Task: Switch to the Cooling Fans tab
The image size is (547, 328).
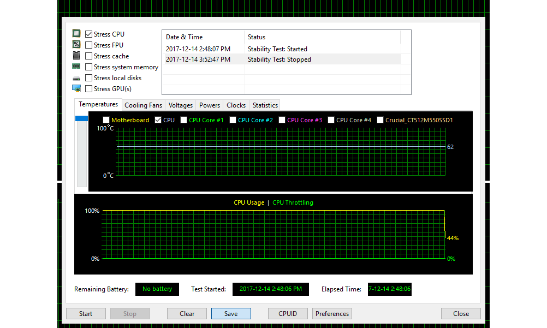Action: tap(143, 105)
